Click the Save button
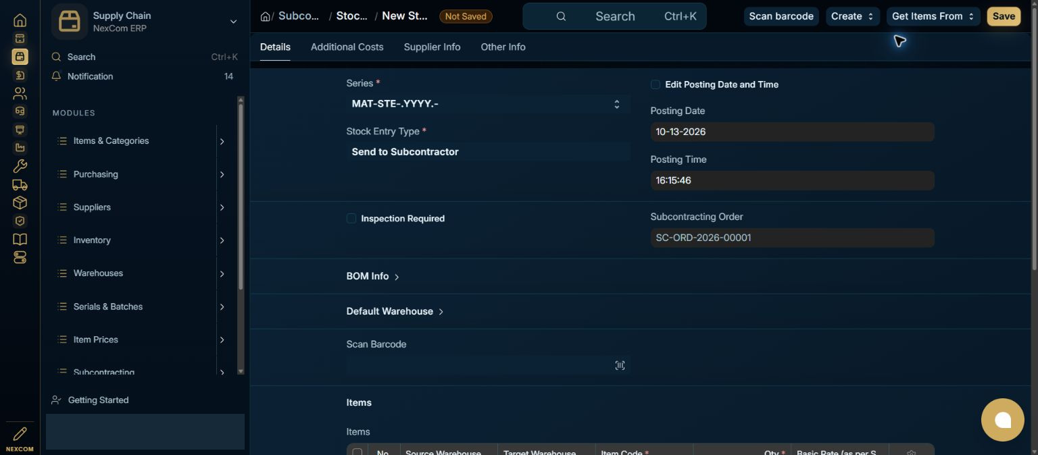Viewport: 1038px width, 455px height. pyautogui.click(x=1004, y=16)
